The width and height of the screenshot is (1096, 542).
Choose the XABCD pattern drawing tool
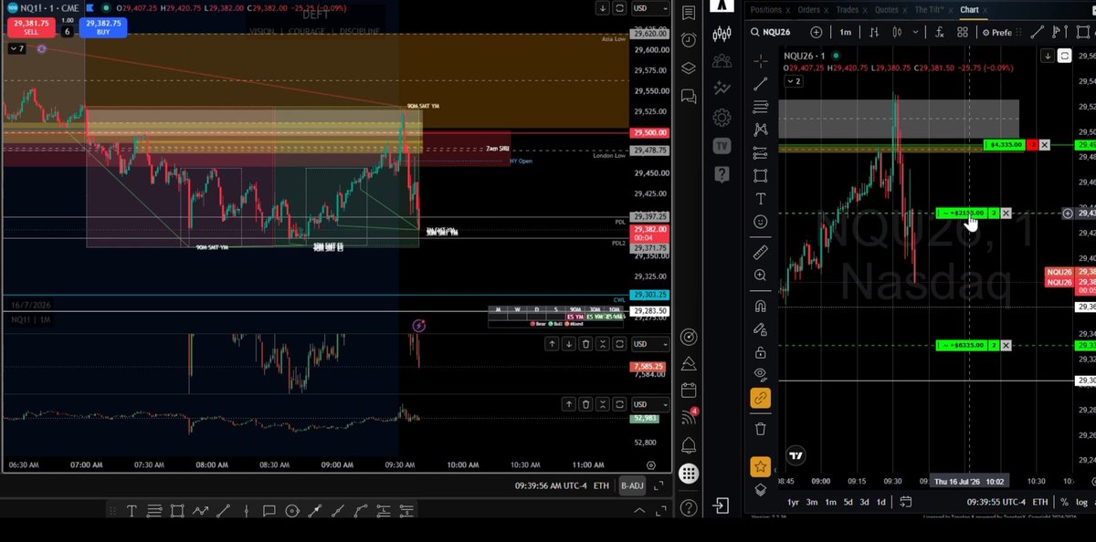point(761,130)
